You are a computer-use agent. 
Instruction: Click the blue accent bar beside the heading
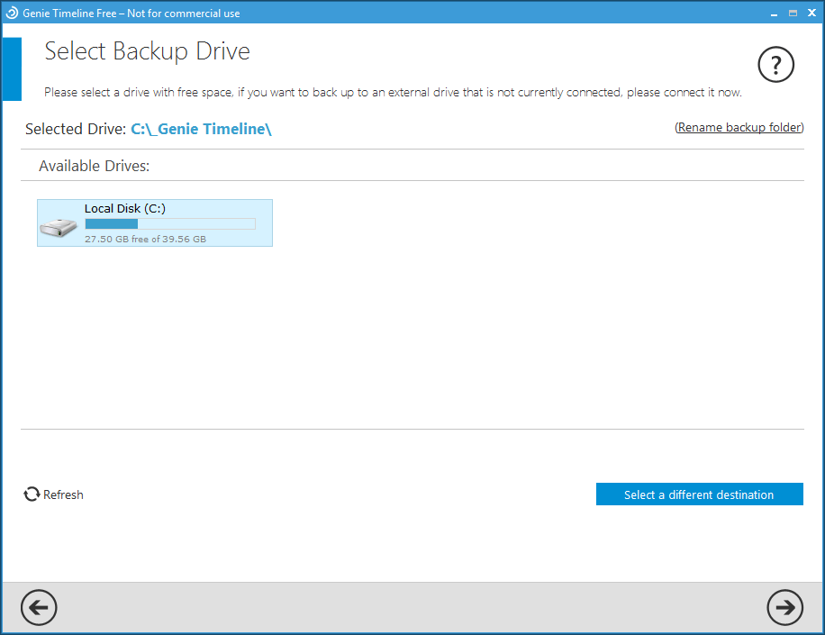[12, 69]
